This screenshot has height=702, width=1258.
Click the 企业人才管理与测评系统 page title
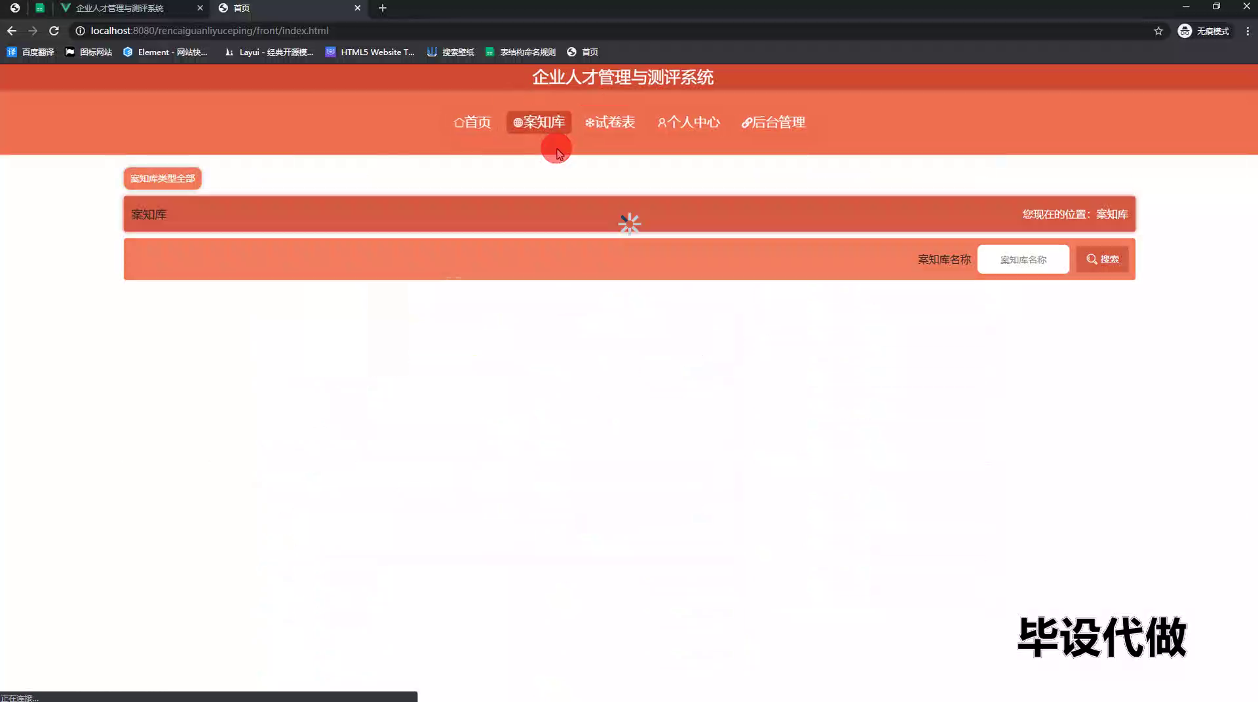[x=622, y=77]
